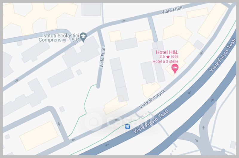Click the green footpath line below Viale Friuli
239x158 pixels.
(x=85, y=106)
